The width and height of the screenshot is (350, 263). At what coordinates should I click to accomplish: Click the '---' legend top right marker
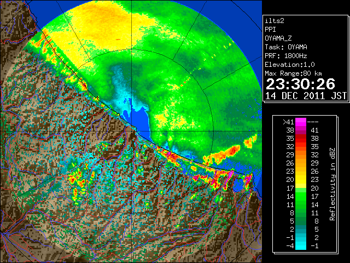point(313,122)
